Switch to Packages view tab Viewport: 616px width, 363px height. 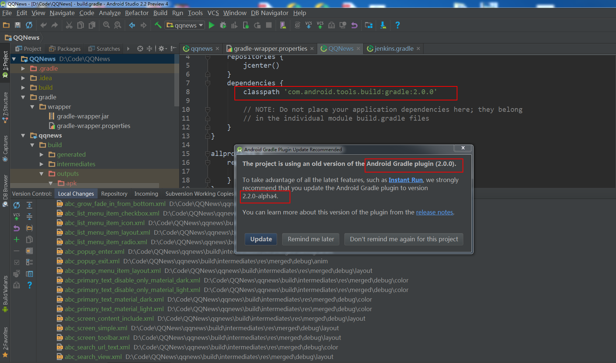65,49
